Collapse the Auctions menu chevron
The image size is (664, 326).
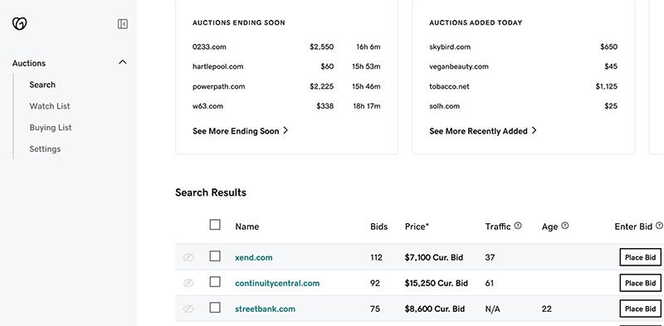pos(122,62)
